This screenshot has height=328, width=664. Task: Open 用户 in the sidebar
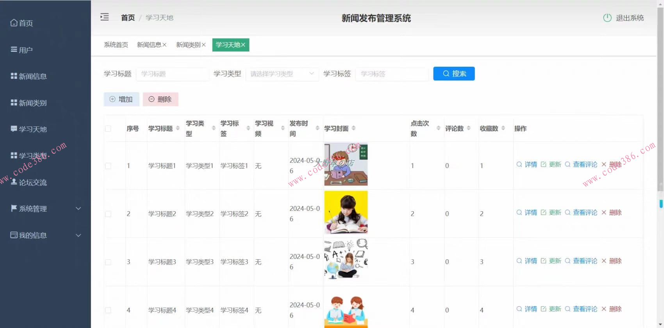click(21, 50)
